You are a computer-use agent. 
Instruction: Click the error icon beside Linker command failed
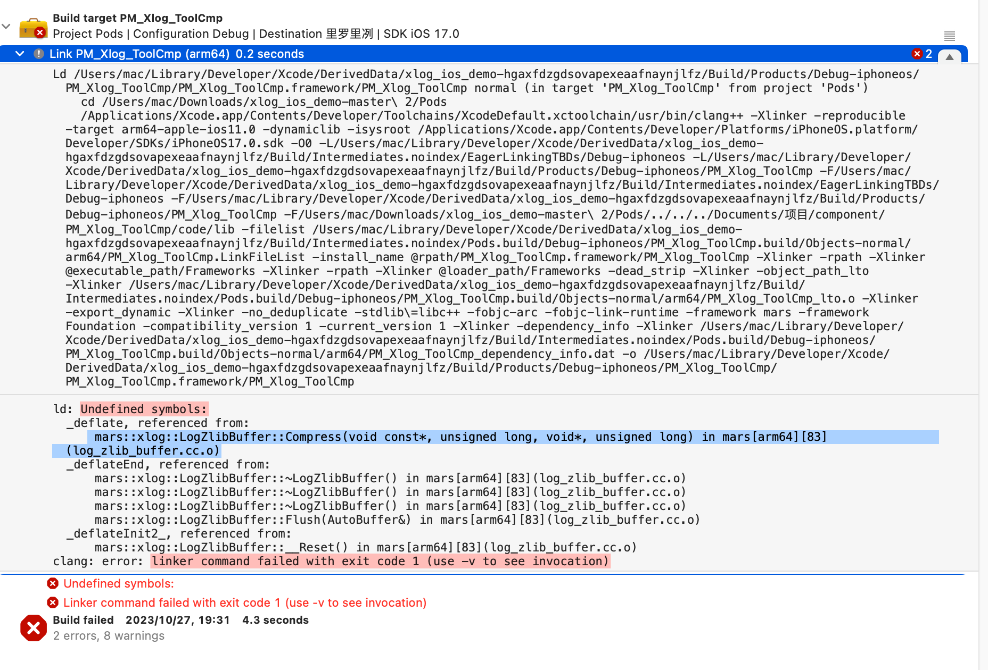[52, 602]
